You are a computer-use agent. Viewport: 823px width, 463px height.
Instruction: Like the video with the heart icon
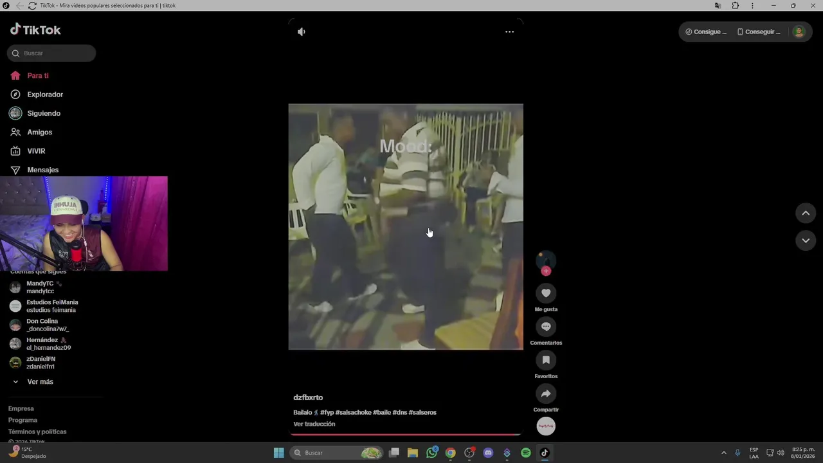pyautogui.click(x=546, y=293)
